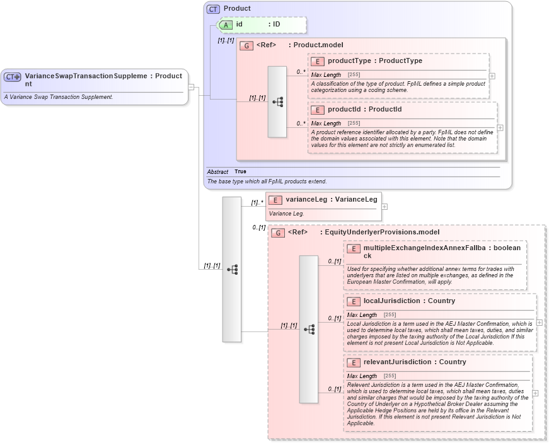Click the relevantJurisdiction description paragraph

pos(437,404)
